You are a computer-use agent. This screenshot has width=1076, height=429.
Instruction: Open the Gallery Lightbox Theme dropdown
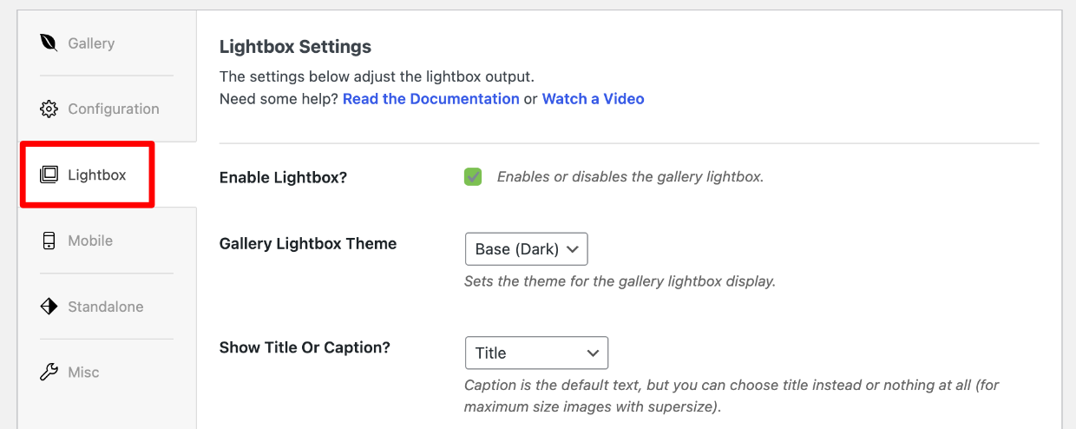point(526,249)
